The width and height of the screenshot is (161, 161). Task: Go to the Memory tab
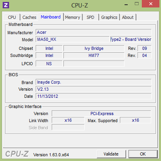coord(72,17)
